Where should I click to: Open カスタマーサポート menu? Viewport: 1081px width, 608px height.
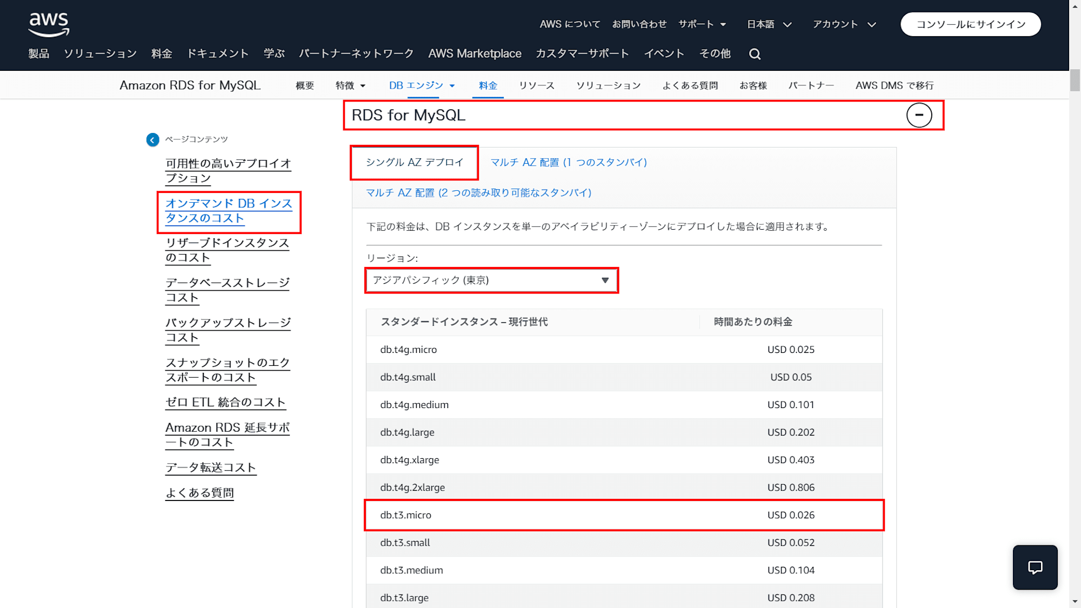pyautogui.click(x=582, y=54)
